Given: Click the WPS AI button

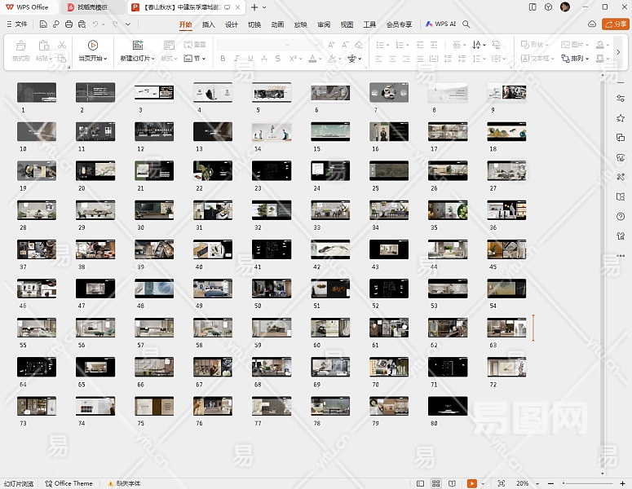Looking at the screenshot, I should point(440,24).
